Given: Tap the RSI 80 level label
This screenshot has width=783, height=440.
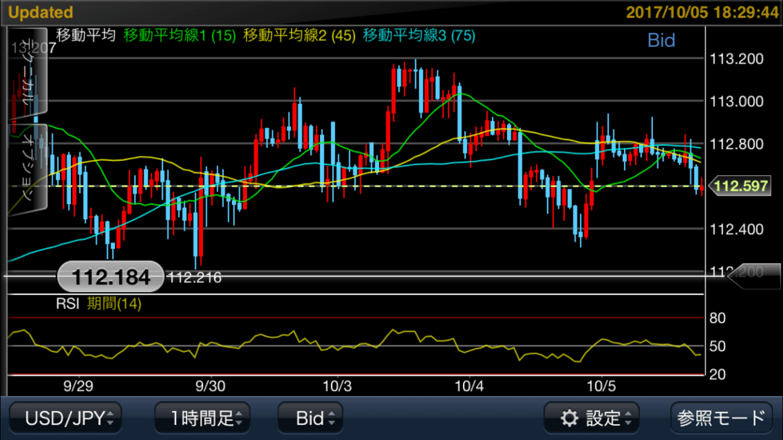Looking at the screenshot, I should (718, 318).
